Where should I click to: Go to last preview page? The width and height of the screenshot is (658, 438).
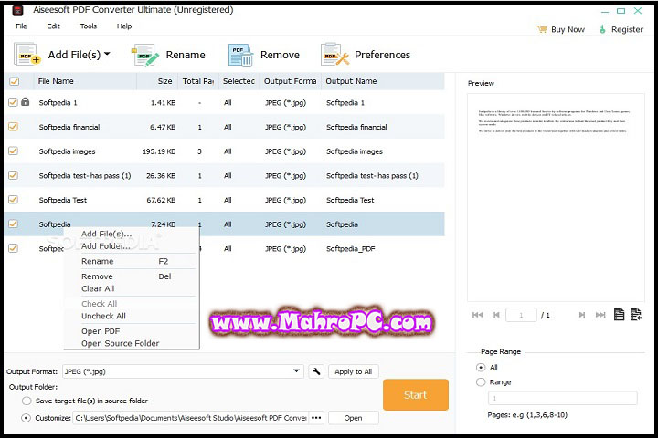pos(600,315)
